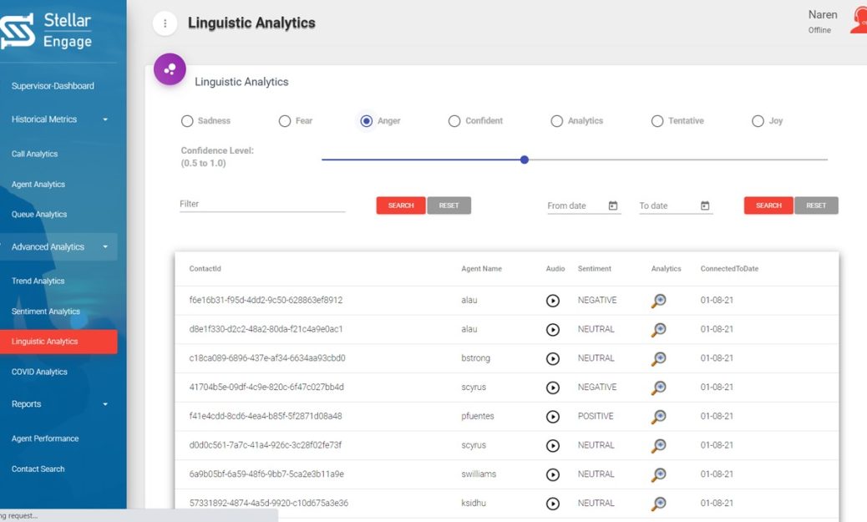
Task: Select the Joy radio button
Action: click(x=758, y=121)
